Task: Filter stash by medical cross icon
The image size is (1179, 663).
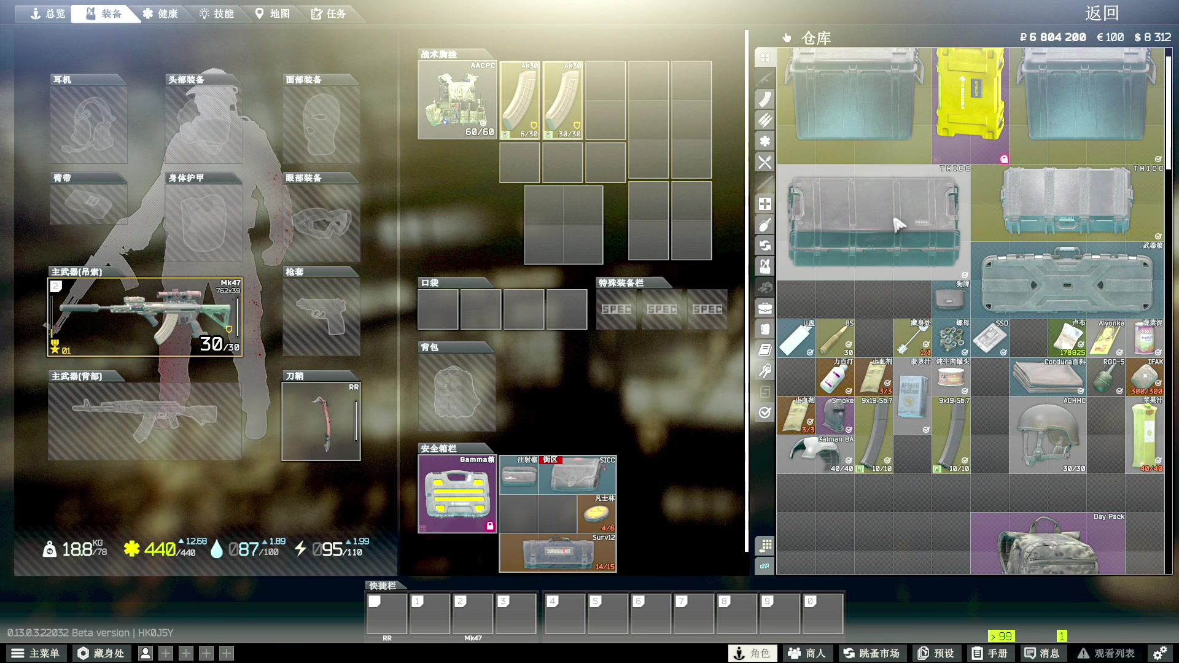Action: pyautogui.click(x=765, y=204)
